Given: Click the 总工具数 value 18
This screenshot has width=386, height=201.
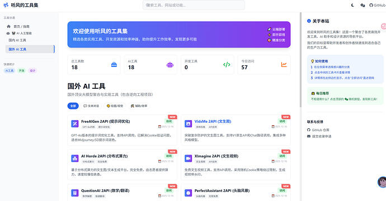Looking at the screenshot, I should click(x=74, y=68).
